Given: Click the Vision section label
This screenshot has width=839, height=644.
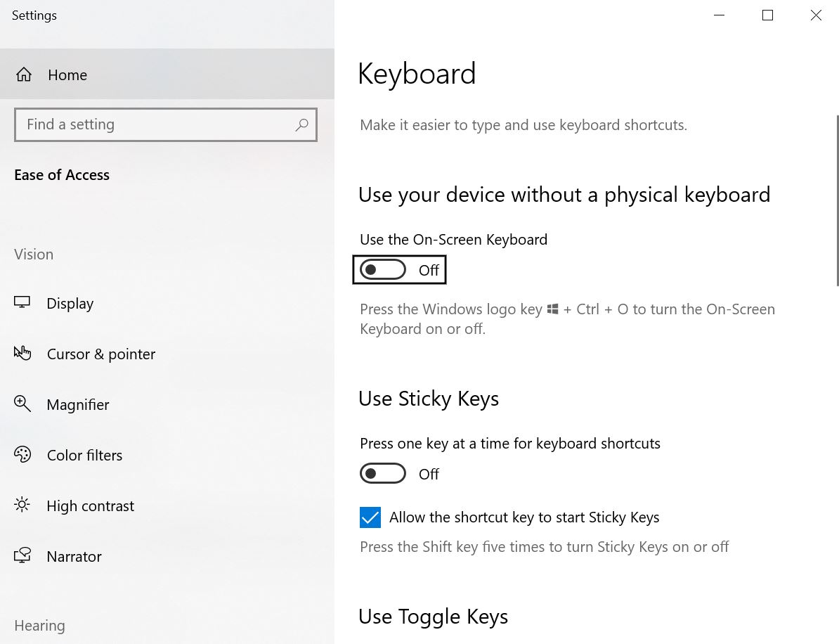Looking at the screenshot, I should click(33, 254).
